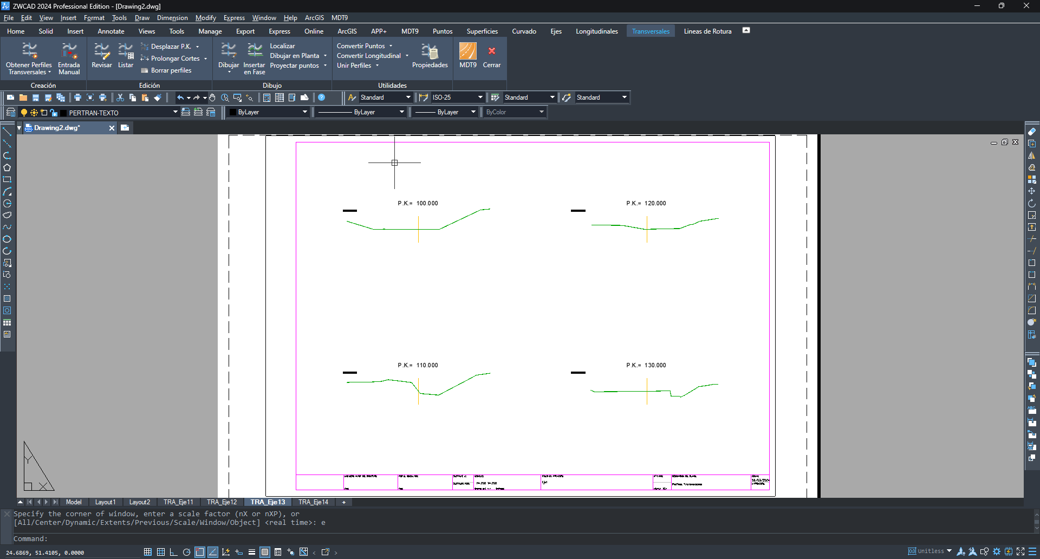Select the Pan hand tool

[212, 97]
